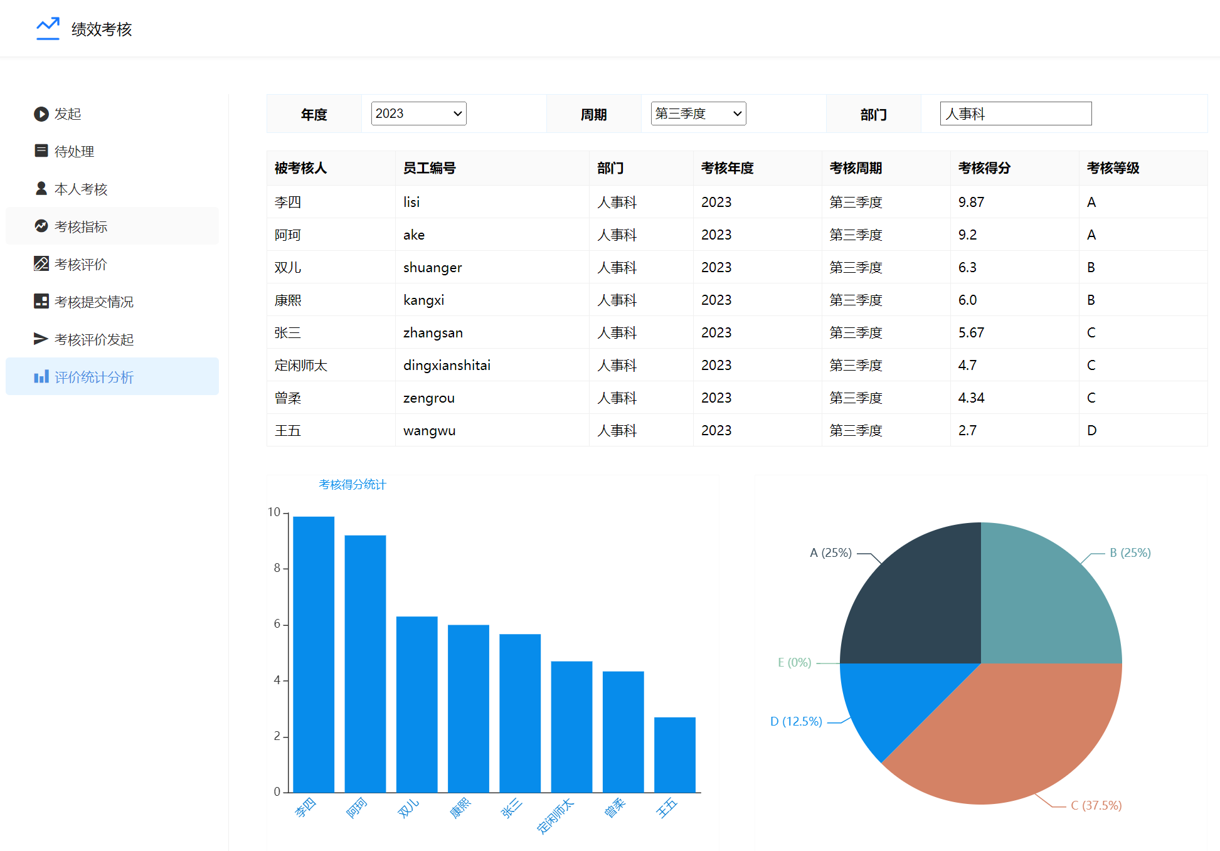Image resolution: width=1220 pixels, height=851 pixels.
Task: Click the 考核等级 column header
Action: coord(1112,168)
